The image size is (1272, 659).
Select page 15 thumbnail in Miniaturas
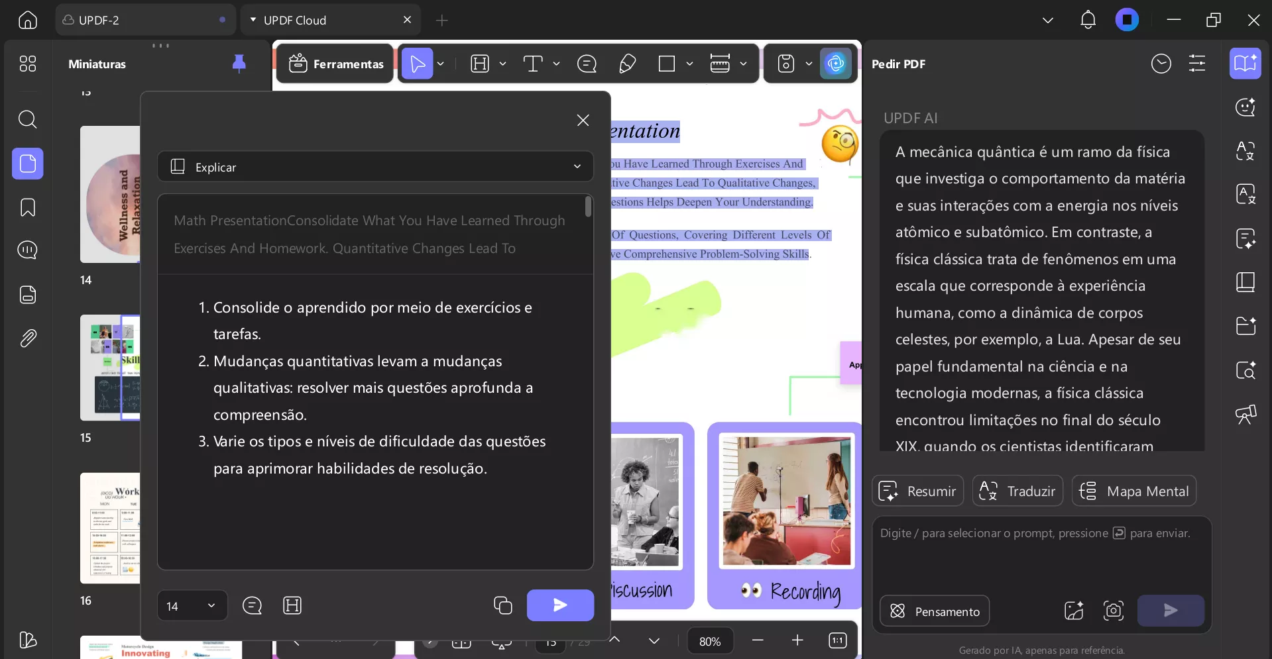[109, 368]
